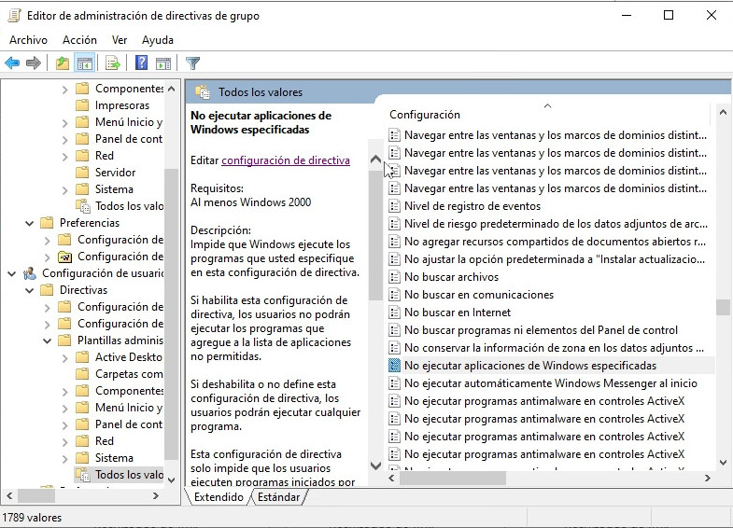Select the 'No buscar en Internet' setting
Screen dimensions: 733x528
[x=458, y=313]
